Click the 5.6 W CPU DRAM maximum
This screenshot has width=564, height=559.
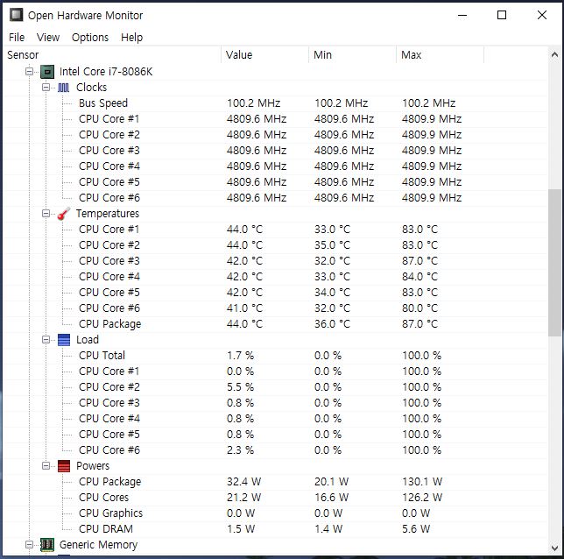tap(416, 529)
